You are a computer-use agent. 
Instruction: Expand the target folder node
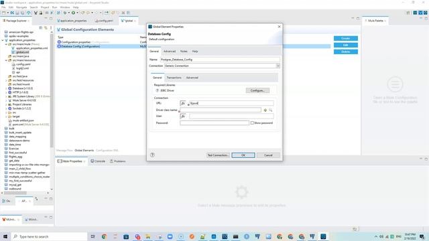coord(6,116)
